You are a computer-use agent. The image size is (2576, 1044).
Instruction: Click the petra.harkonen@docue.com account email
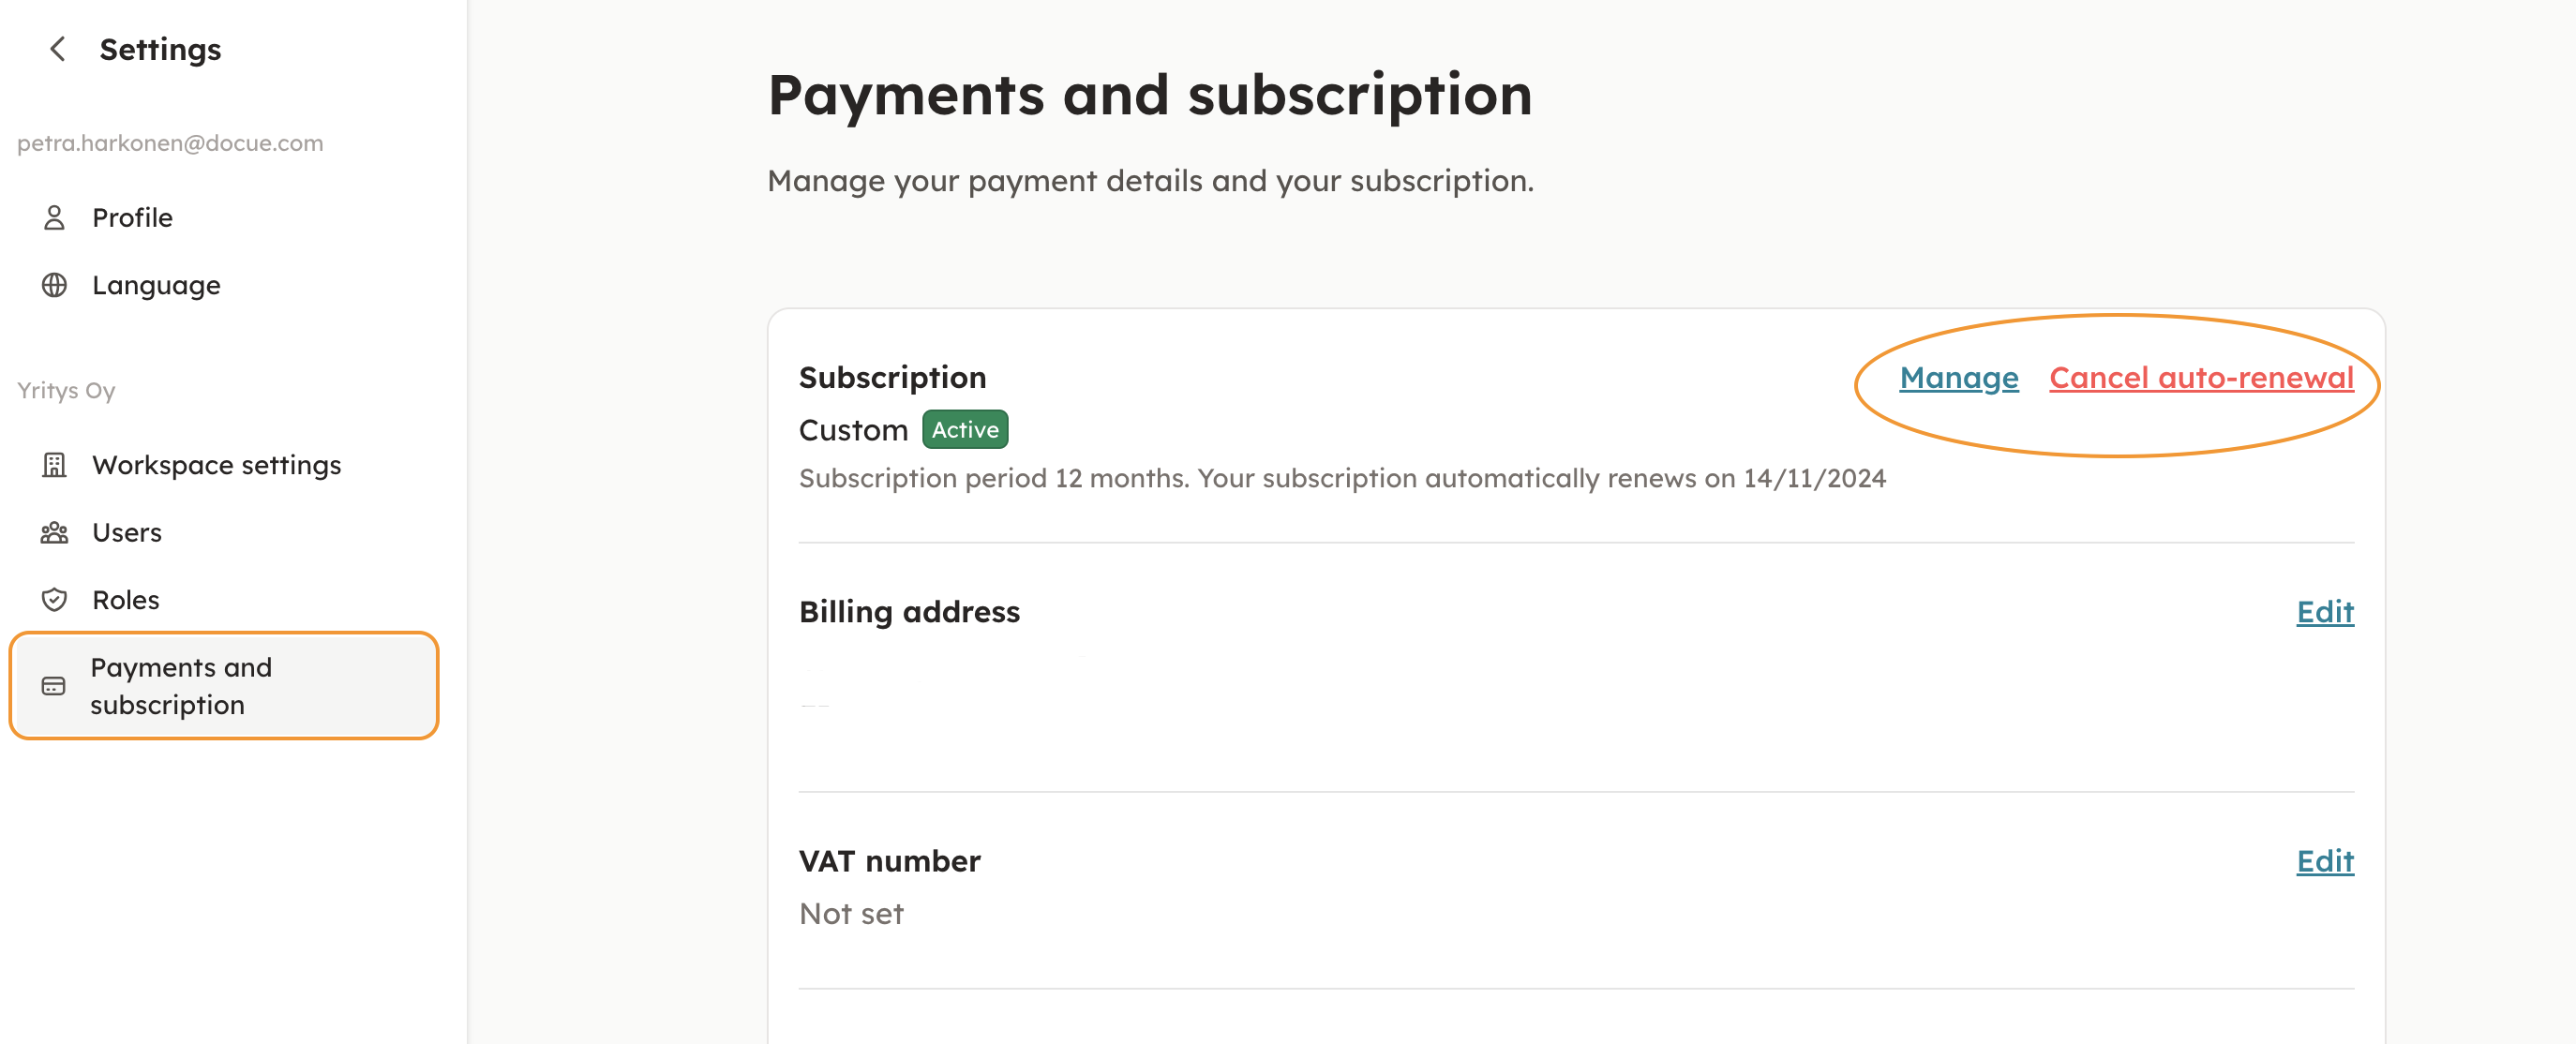(170, 143)
